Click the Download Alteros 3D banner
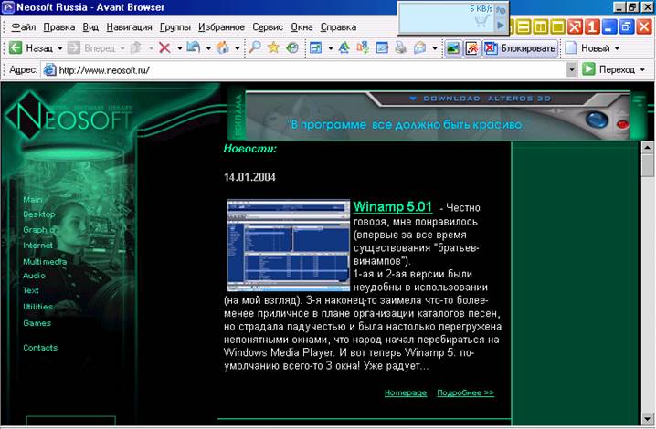This screenshot has width=656, height=429. (x=438, y=115)
